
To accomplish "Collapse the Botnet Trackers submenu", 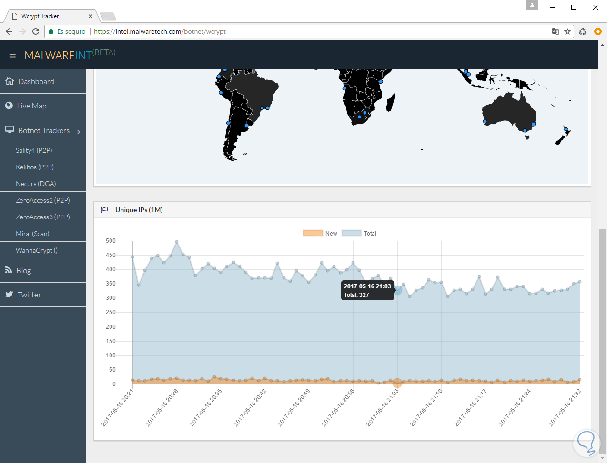I will pos(43,131).
